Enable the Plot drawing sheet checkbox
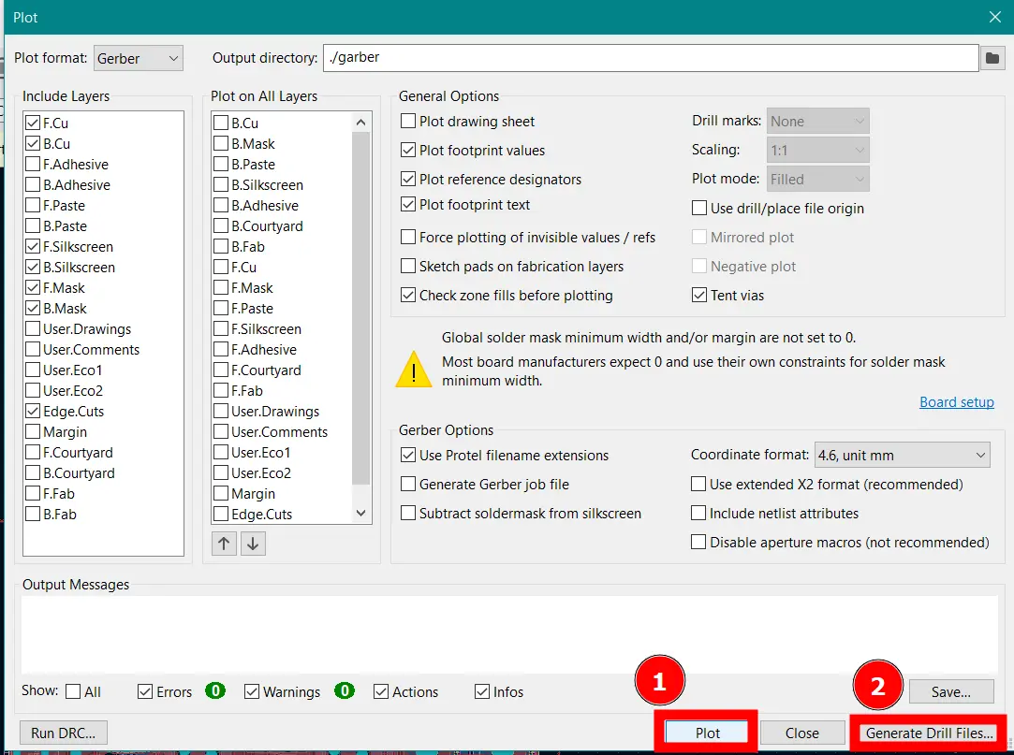 (408, 122)
